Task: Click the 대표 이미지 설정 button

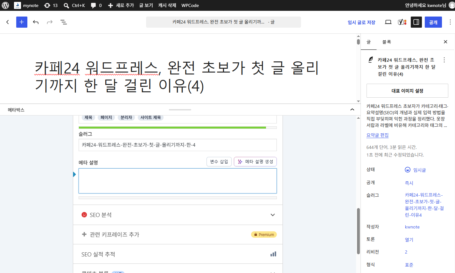Action: point(407,91)
